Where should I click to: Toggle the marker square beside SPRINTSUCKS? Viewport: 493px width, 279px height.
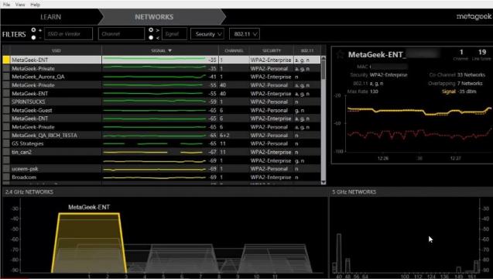(x=6, y=102)
